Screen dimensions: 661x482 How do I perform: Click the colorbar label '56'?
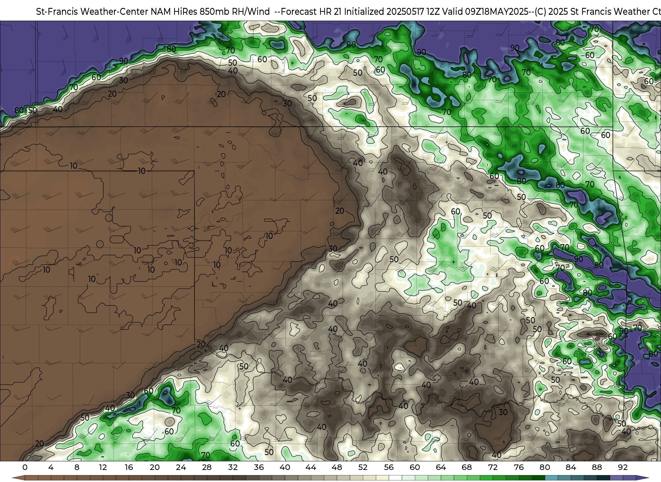tap(389, 467)
